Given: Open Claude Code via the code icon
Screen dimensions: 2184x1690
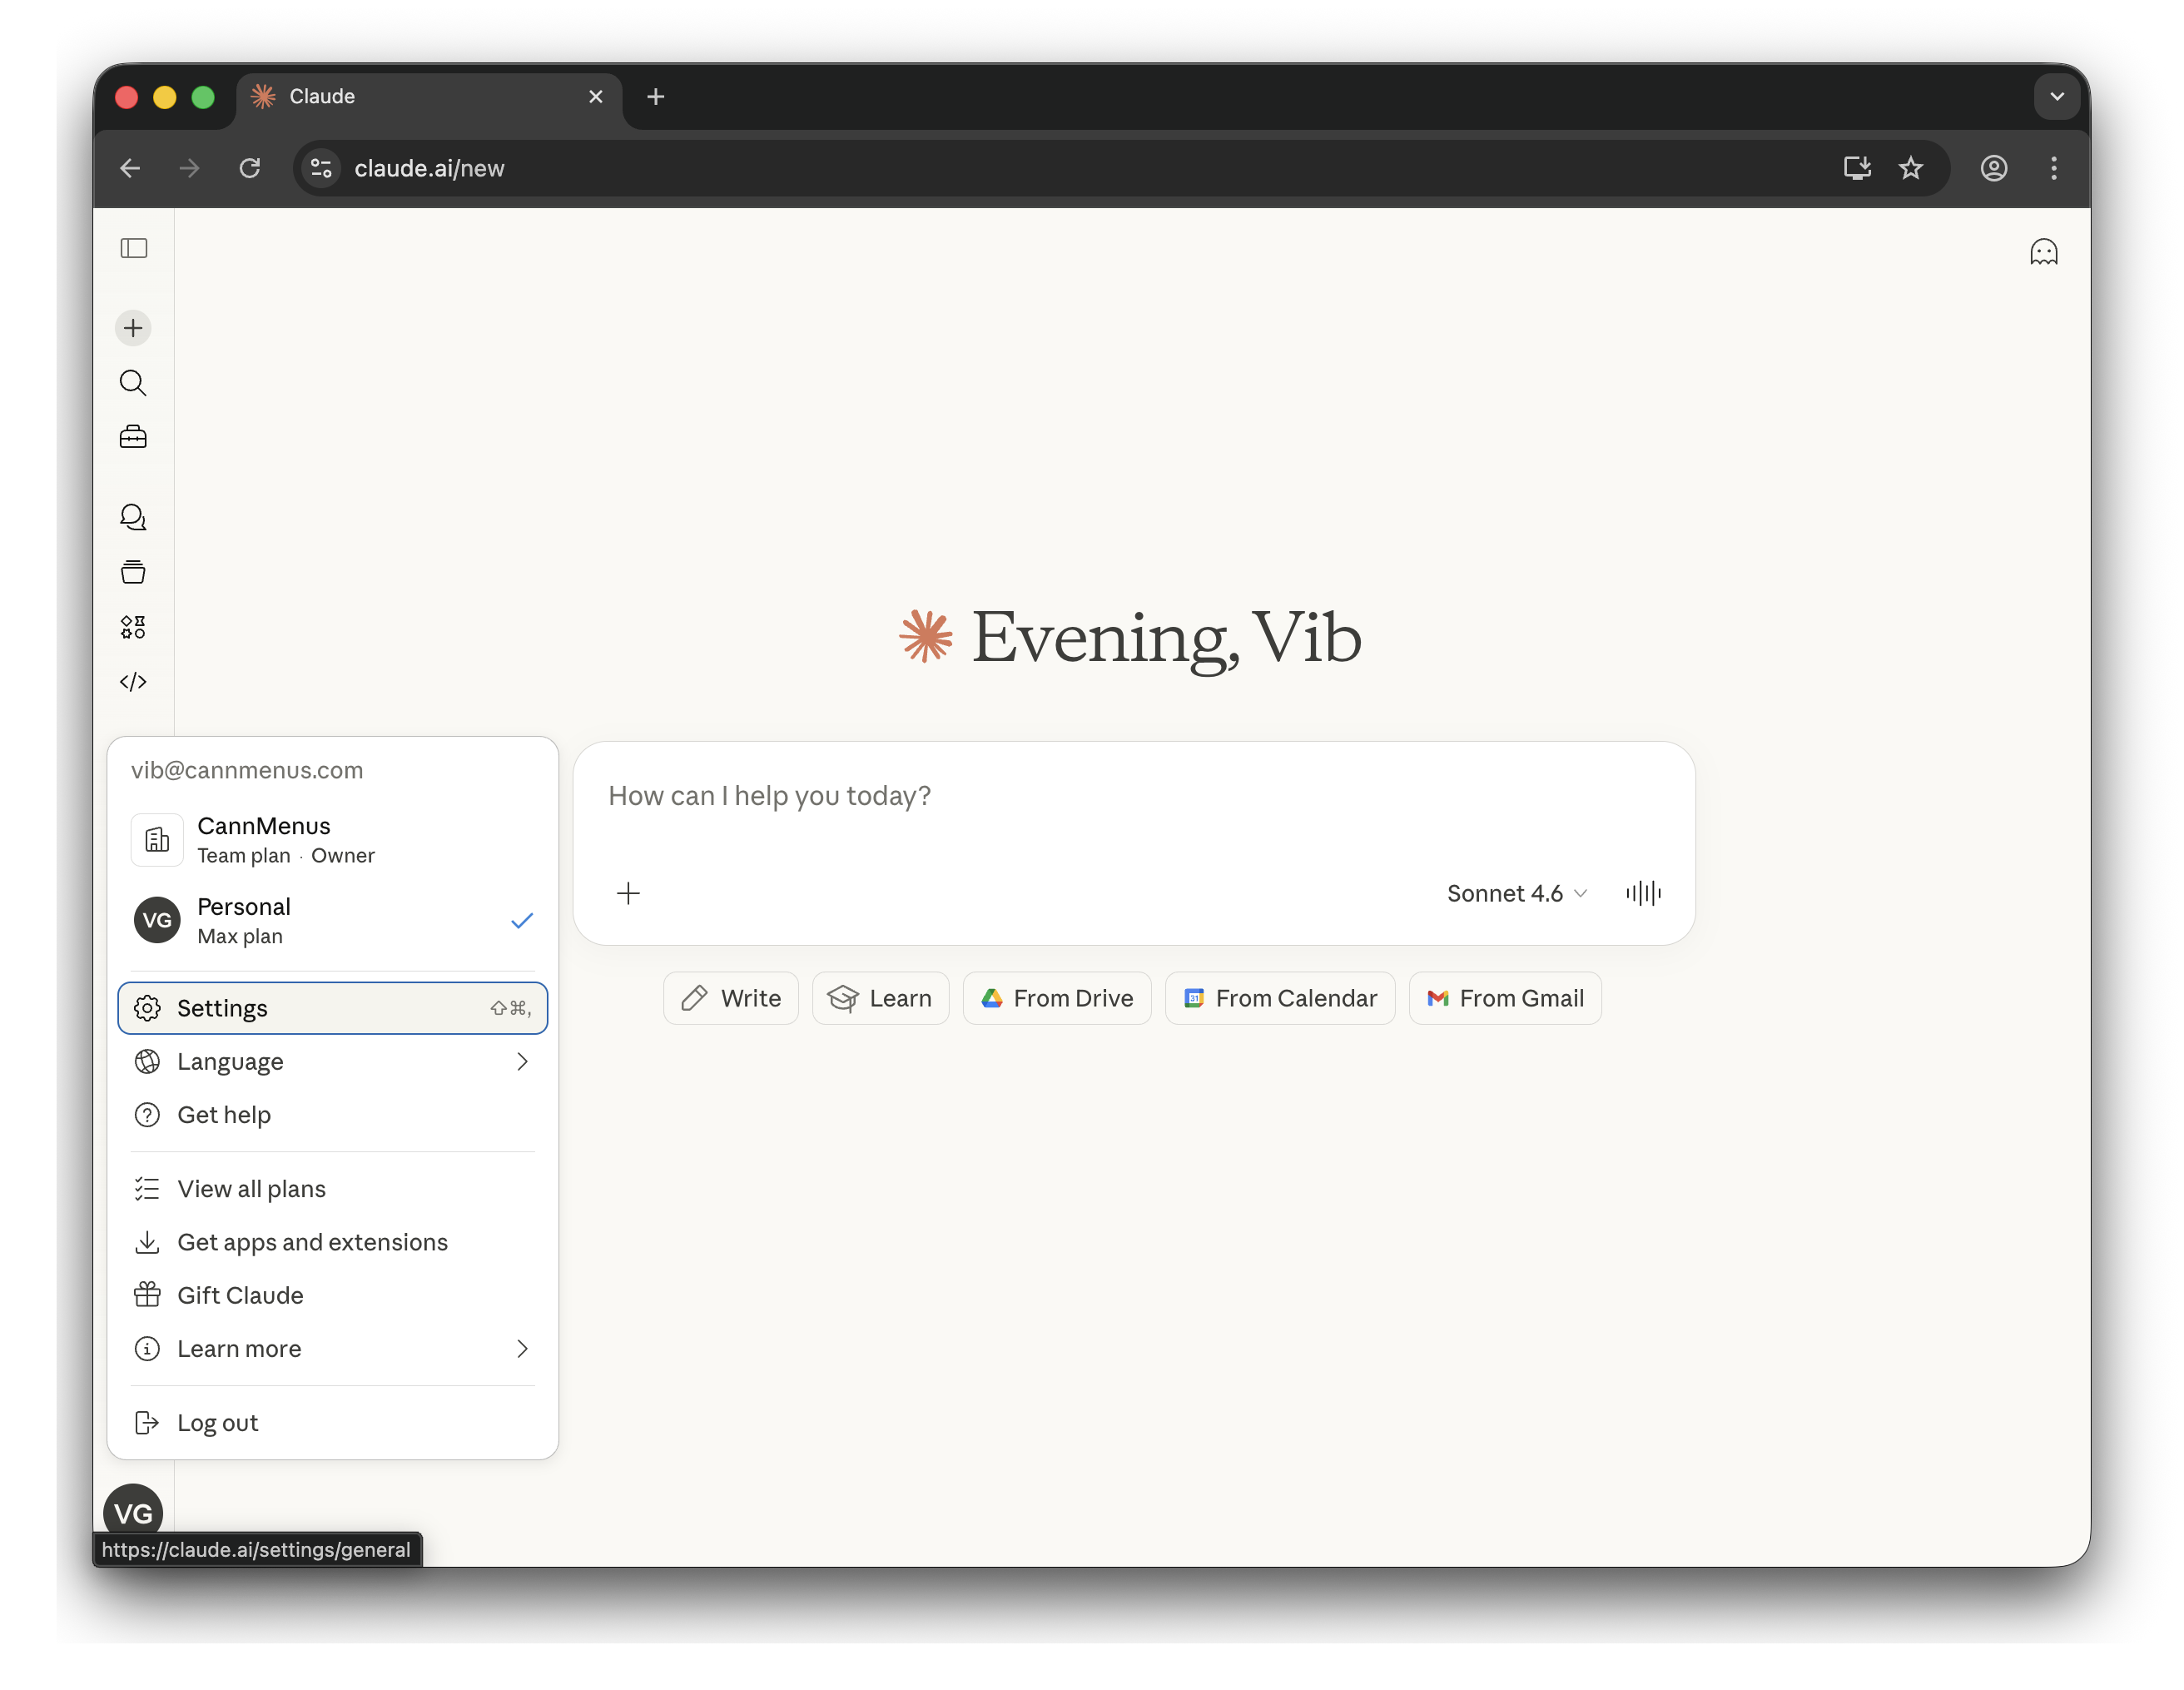Looking at the screenshot, I should (x=133, y=682).
